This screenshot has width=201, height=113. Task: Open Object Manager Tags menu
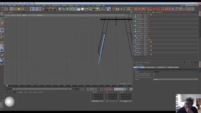[153, 13]
